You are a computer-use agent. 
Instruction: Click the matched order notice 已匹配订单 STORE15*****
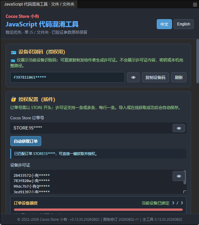(x=98, y=154)
